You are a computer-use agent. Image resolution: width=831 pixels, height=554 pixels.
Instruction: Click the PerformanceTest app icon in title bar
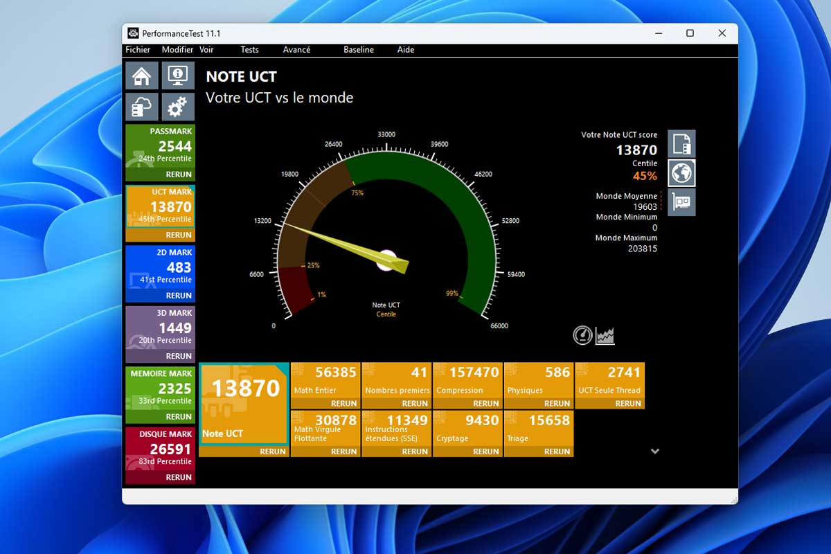point(133,33)
